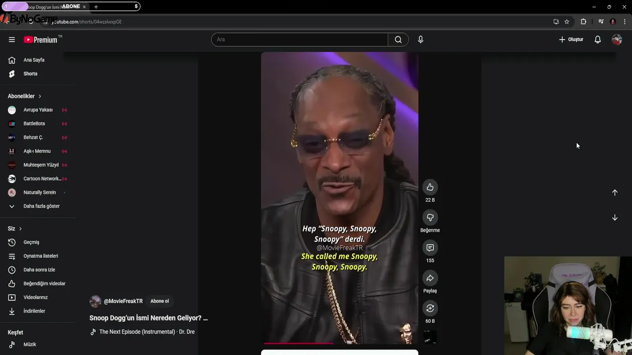Open the Chrome profile avatar
The height and width of the screenshot is (355, 632).
[x=613, y=22]
